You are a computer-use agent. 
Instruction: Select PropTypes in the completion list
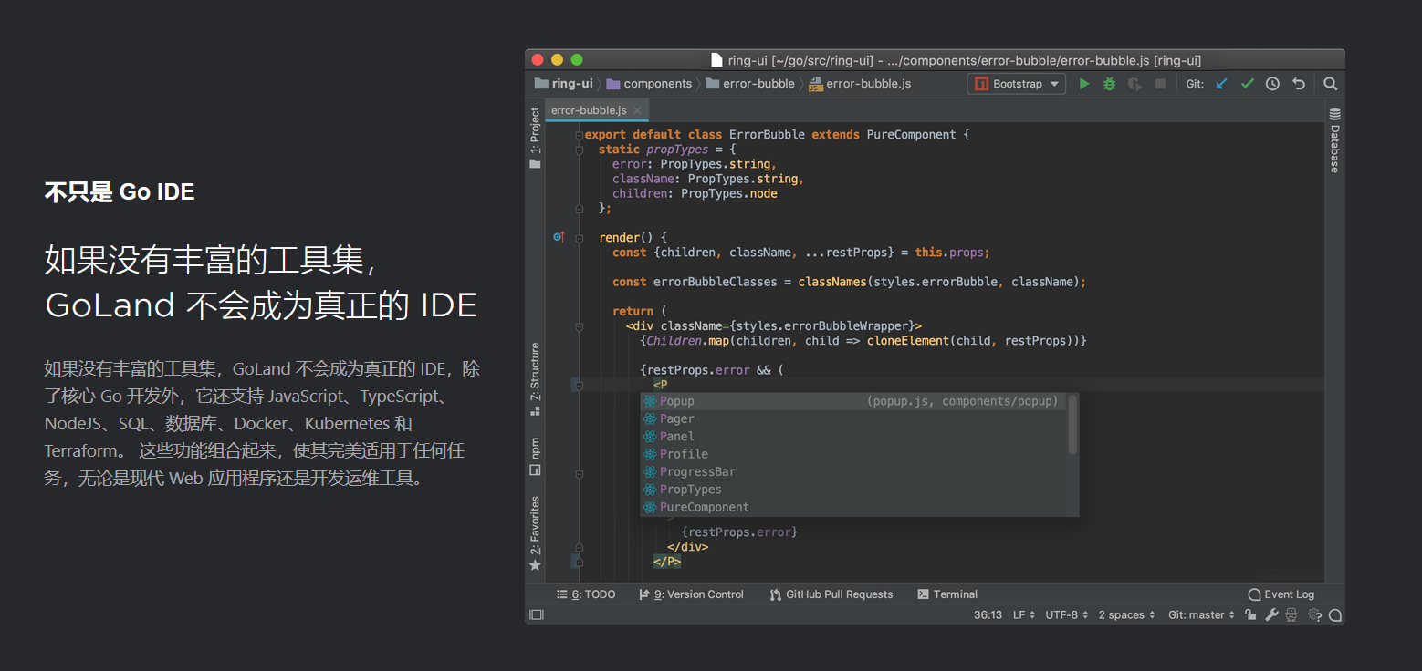tap(854, 490)
